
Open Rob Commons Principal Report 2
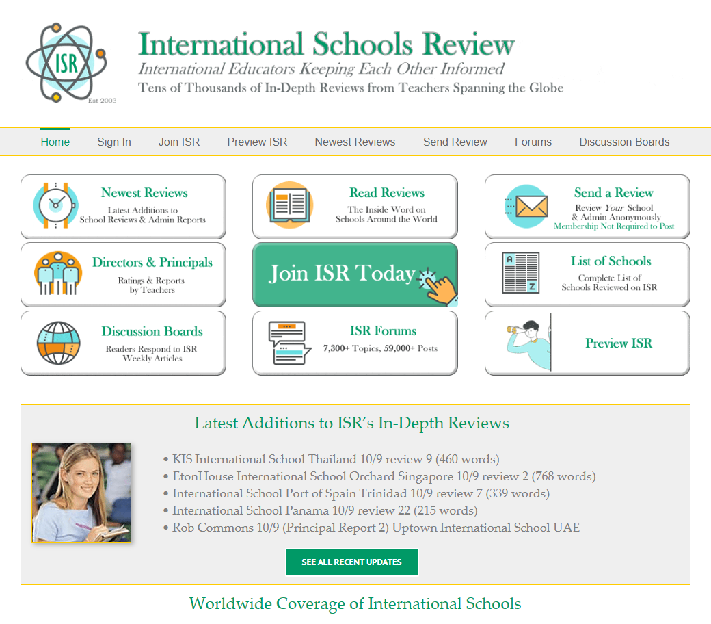tap(376, 528)
